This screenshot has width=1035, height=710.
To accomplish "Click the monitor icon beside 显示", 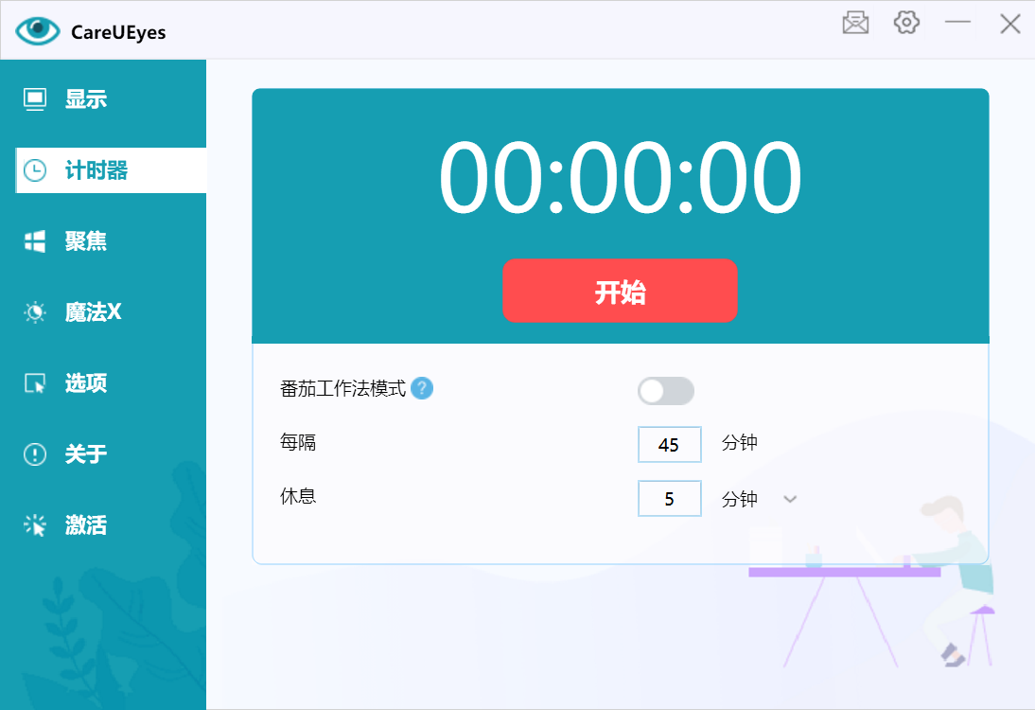I will (x=35, y=99).
